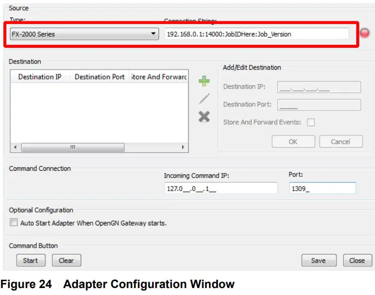Click the Destination Port column header

(x=100, y=77)
